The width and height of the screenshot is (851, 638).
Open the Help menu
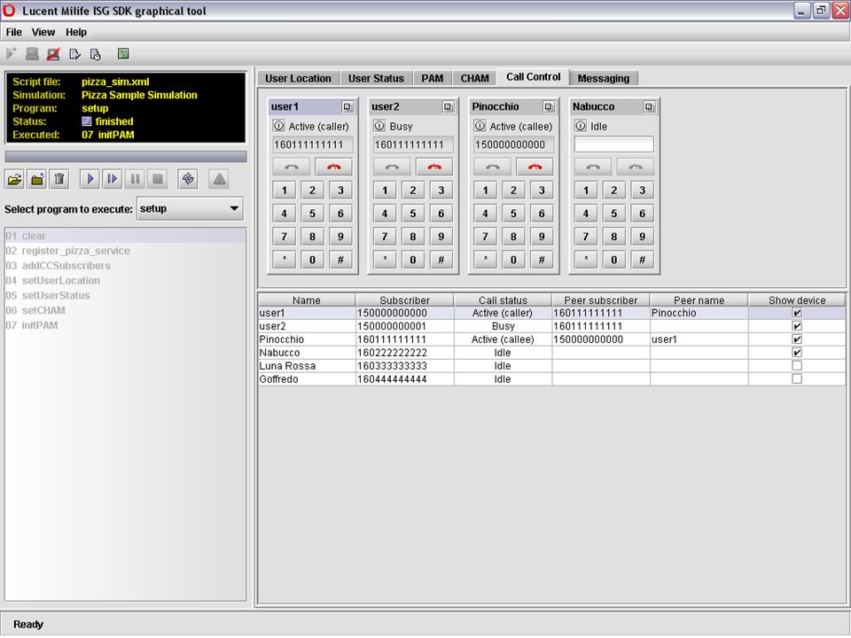[x=76, y=32]
